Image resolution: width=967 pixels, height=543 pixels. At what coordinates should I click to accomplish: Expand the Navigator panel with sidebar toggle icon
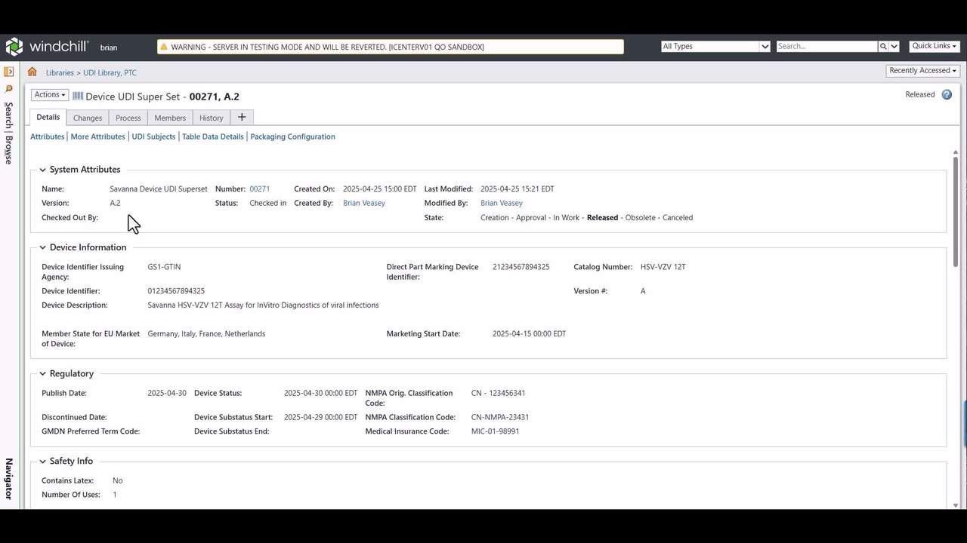point(9,72)
